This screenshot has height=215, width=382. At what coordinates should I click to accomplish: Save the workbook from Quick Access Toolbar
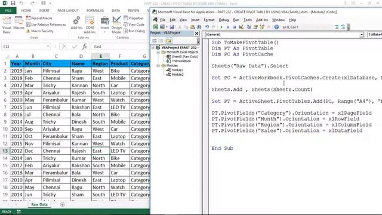click(13, 3)
